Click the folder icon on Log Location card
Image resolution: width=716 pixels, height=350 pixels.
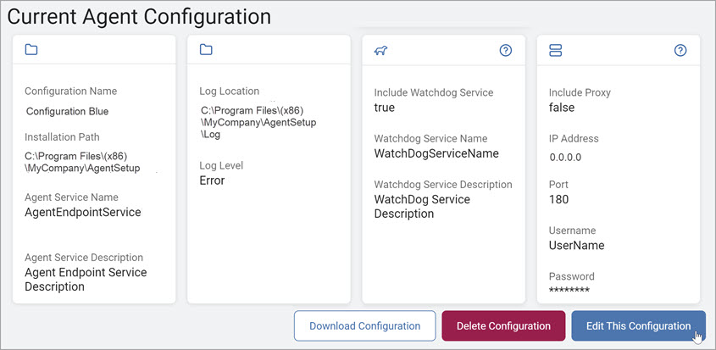[x=206, y=50]
